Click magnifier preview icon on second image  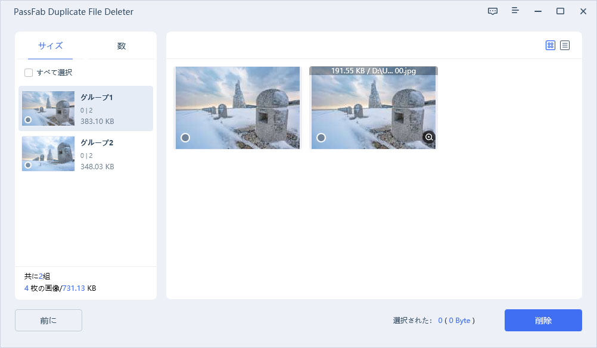click(428, 138)
